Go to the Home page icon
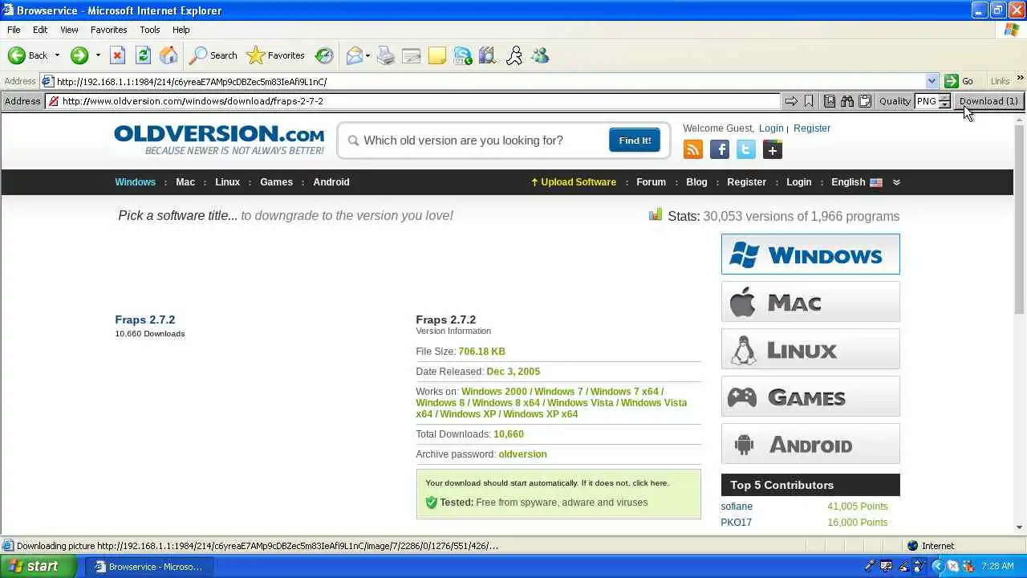Image resolution: width=1027 pixels, height=578 pixels. [x=168, y=55]
